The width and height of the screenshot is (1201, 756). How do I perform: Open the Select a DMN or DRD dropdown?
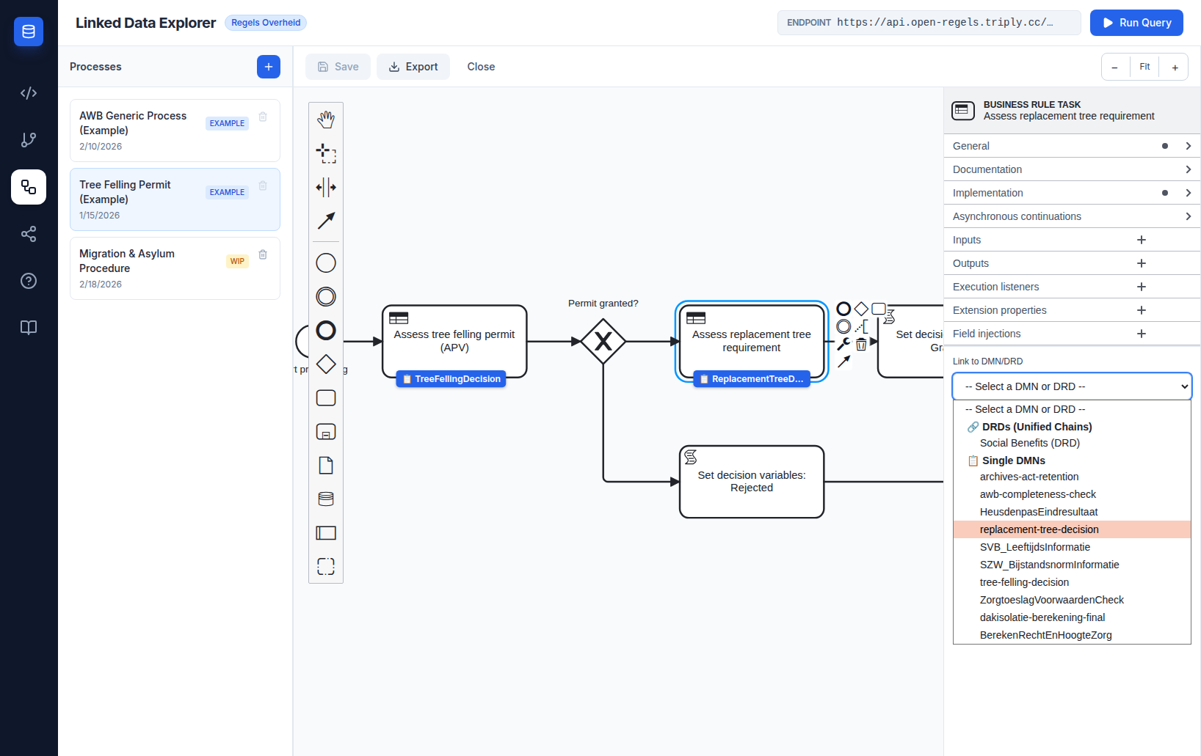[x=1071, y=386]
